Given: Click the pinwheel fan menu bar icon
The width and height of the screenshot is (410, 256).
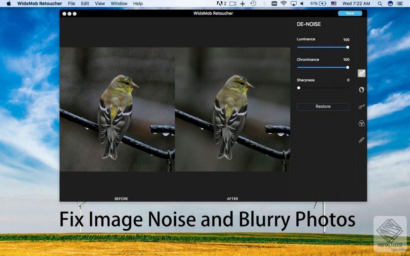Looking at the screenshot, I should pos(243,3).
